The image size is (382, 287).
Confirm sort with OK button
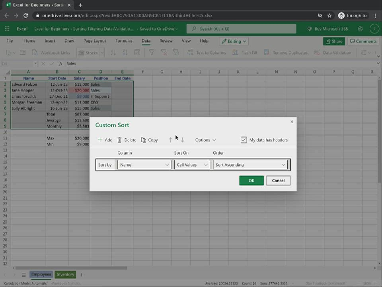[x=251, y=181]
